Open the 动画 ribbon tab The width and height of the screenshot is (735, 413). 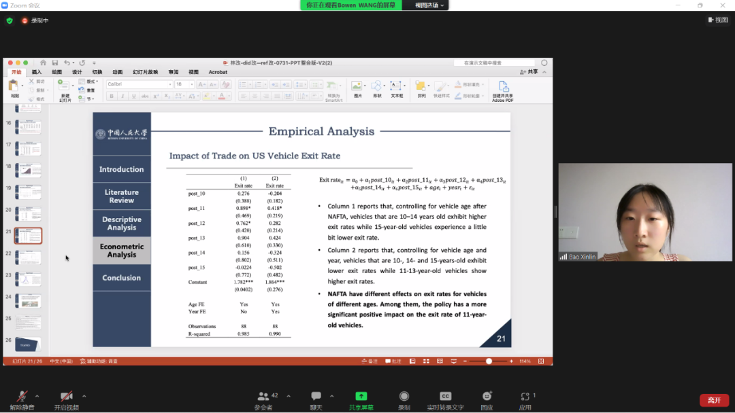[x=117, y=72]
